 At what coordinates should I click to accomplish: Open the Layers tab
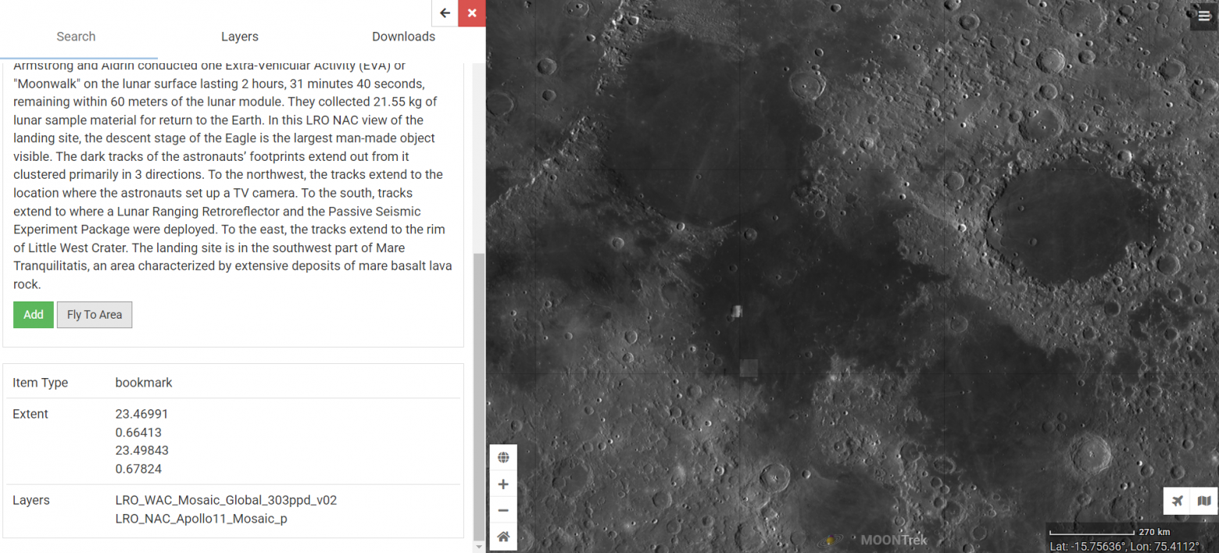tap(239, 37)
